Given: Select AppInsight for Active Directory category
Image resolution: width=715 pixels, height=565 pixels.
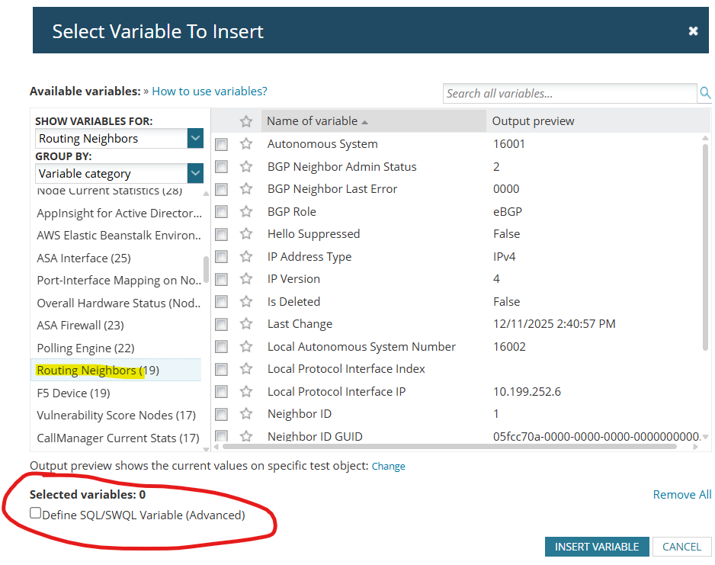Looking at the screenshot, I should pyautogui.click(x=119, y=213).
